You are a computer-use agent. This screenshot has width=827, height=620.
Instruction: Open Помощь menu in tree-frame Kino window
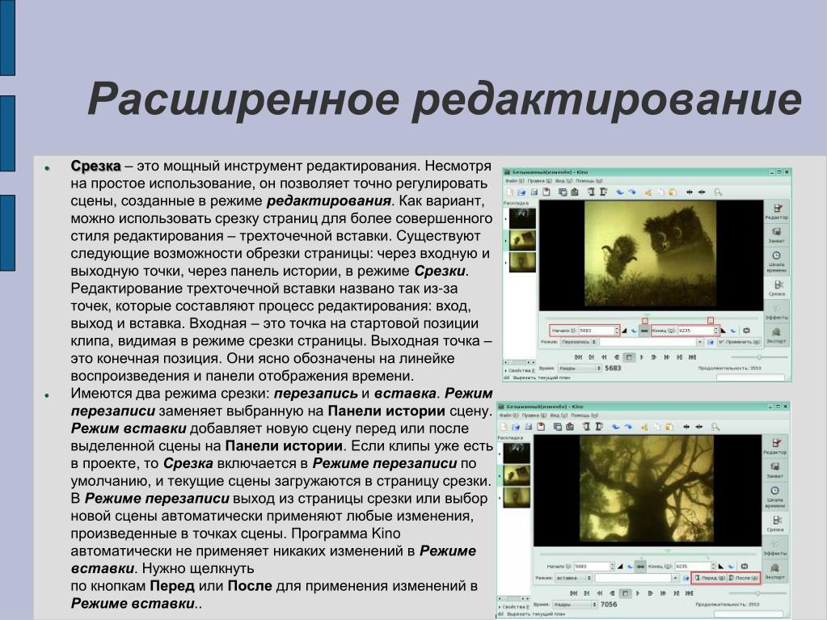click(x=584, y=415)
